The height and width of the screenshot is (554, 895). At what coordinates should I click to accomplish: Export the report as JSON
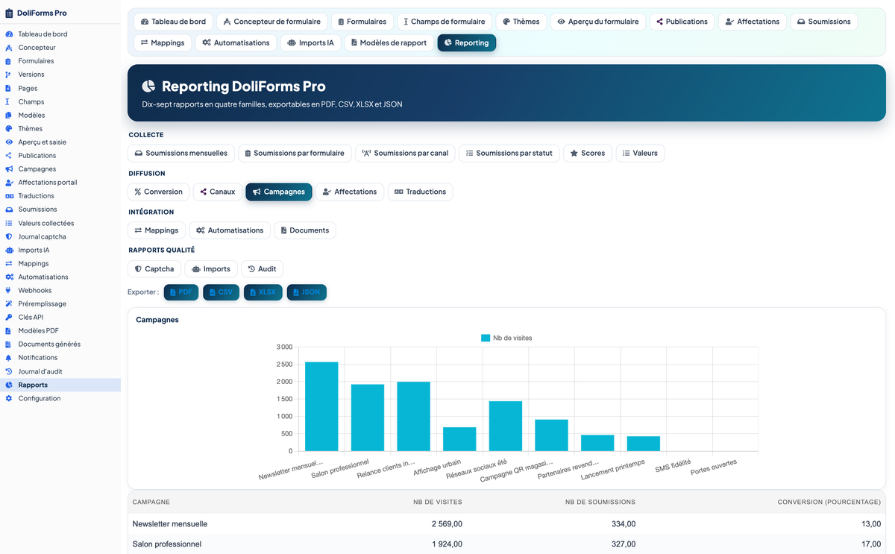[x=307, y=292]
